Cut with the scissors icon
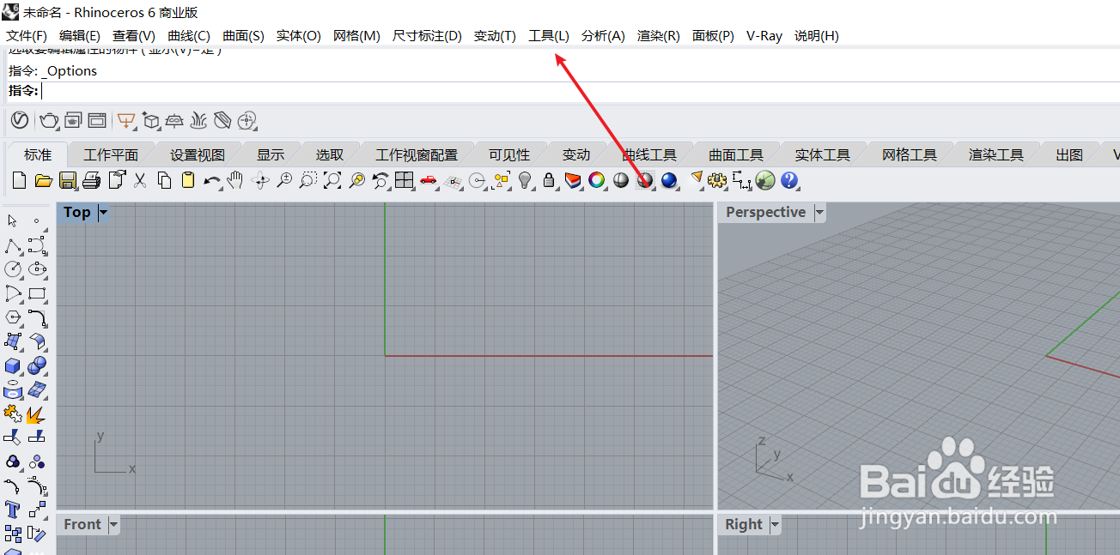 (x=140, y=180)
